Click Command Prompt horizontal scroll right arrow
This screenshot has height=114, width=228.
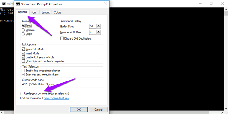(x=222, y=112)
